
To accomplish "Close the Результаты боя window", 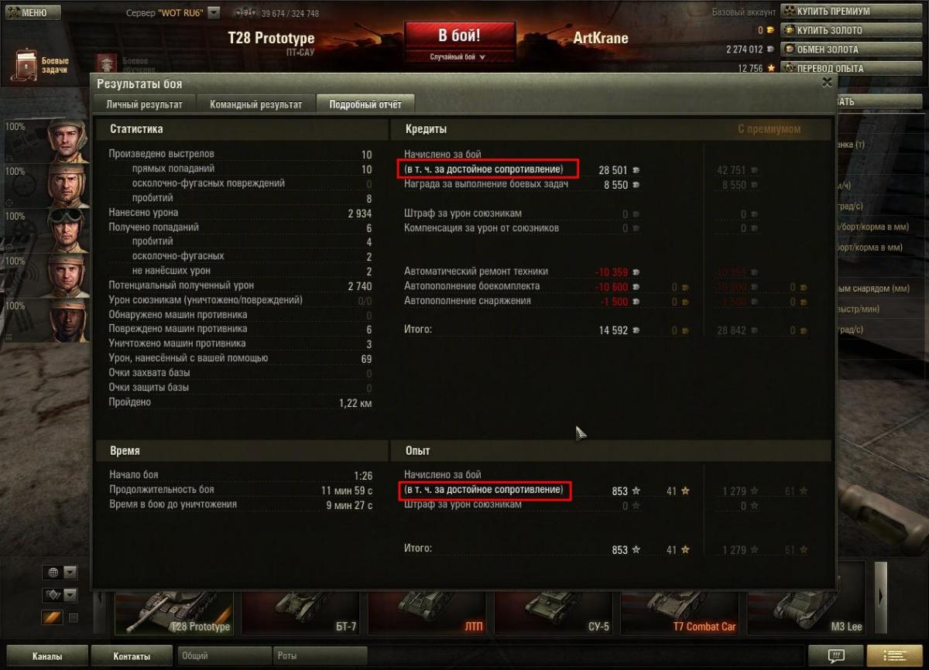I will (827, 82).
